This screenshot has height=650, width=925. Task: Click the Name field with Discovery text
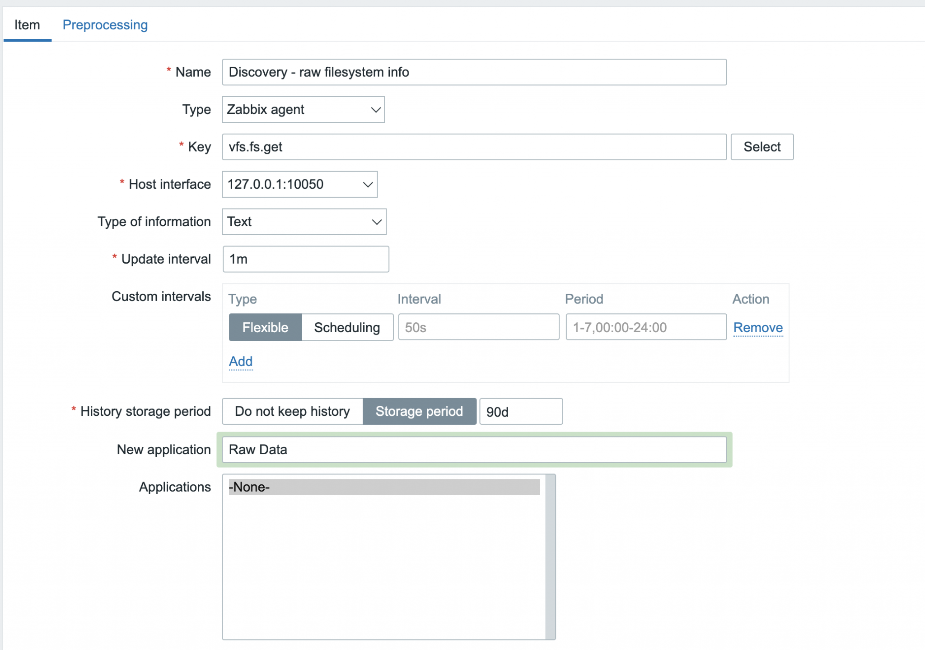pos(474,72)
